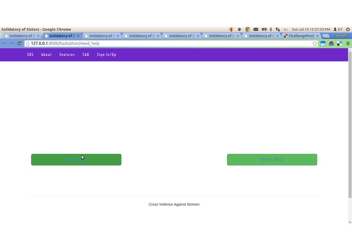Open the red bug indicator in system tray
352x250 pixels.
tap(231, 29)
